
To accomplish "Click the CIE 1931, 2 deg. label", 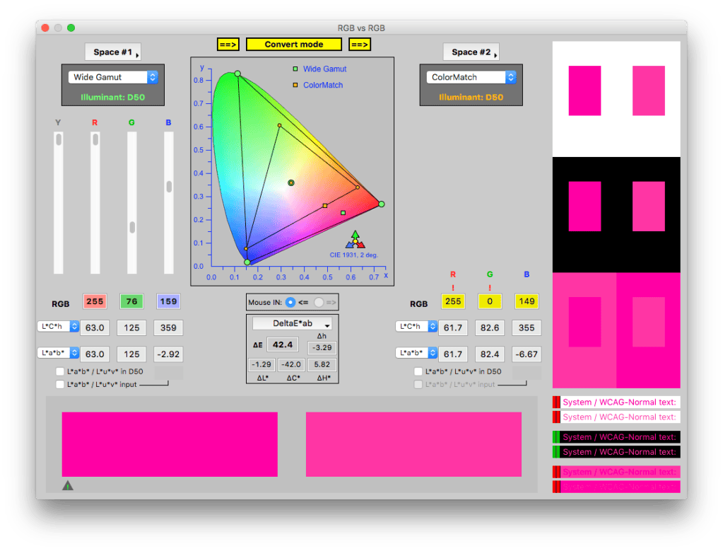I will (x=353, y=255).
